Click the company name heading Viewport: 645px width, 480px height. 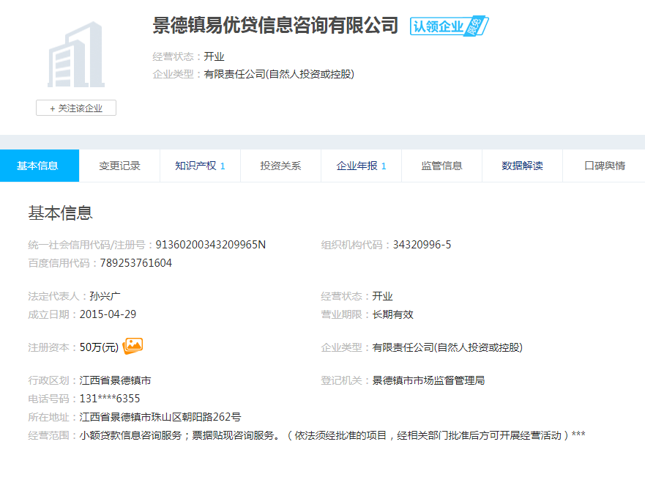tap(275, 26)
